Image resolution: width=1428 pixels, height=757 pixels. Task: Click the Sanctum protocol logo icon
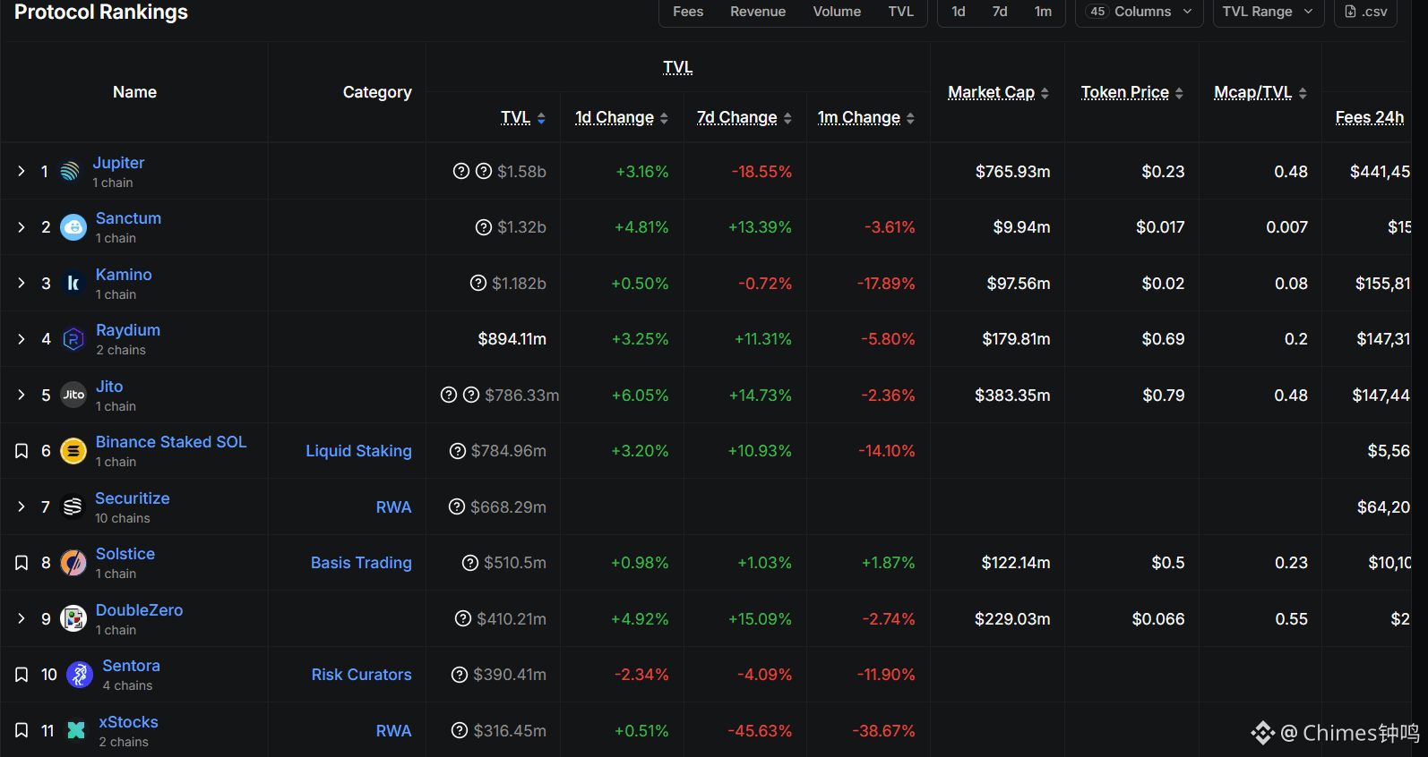click(x=73, y=227)
